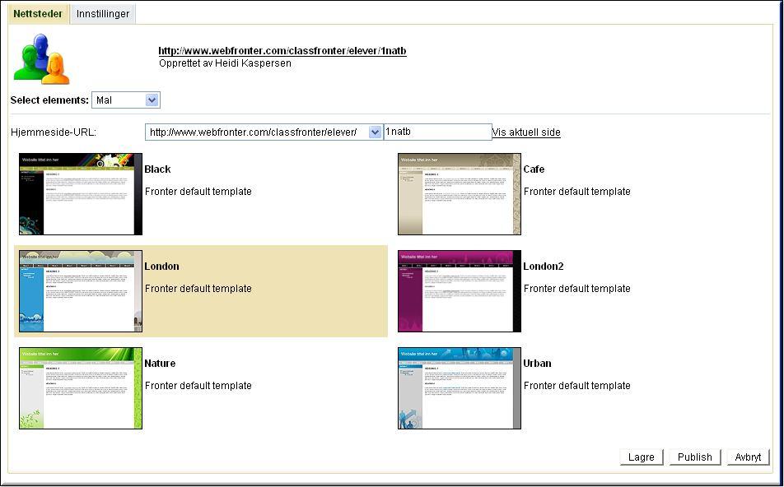The width and height of the screenshot is (784, 487).
Task: Open the Innstillinger tab
Action: [102, 14]
